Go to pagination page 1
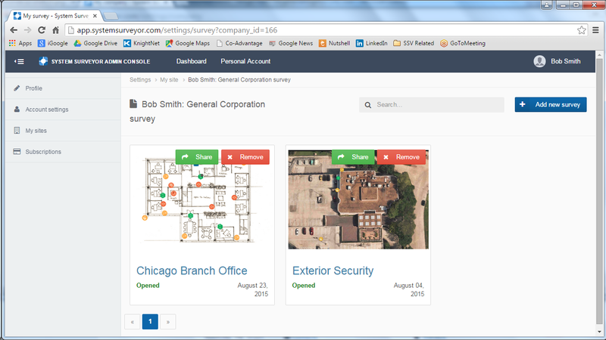 click(x=150, y=322)
